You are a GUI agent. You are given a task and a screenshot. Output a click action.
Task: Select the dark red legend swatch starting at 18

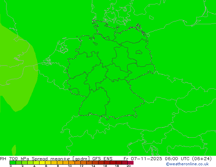119,163
